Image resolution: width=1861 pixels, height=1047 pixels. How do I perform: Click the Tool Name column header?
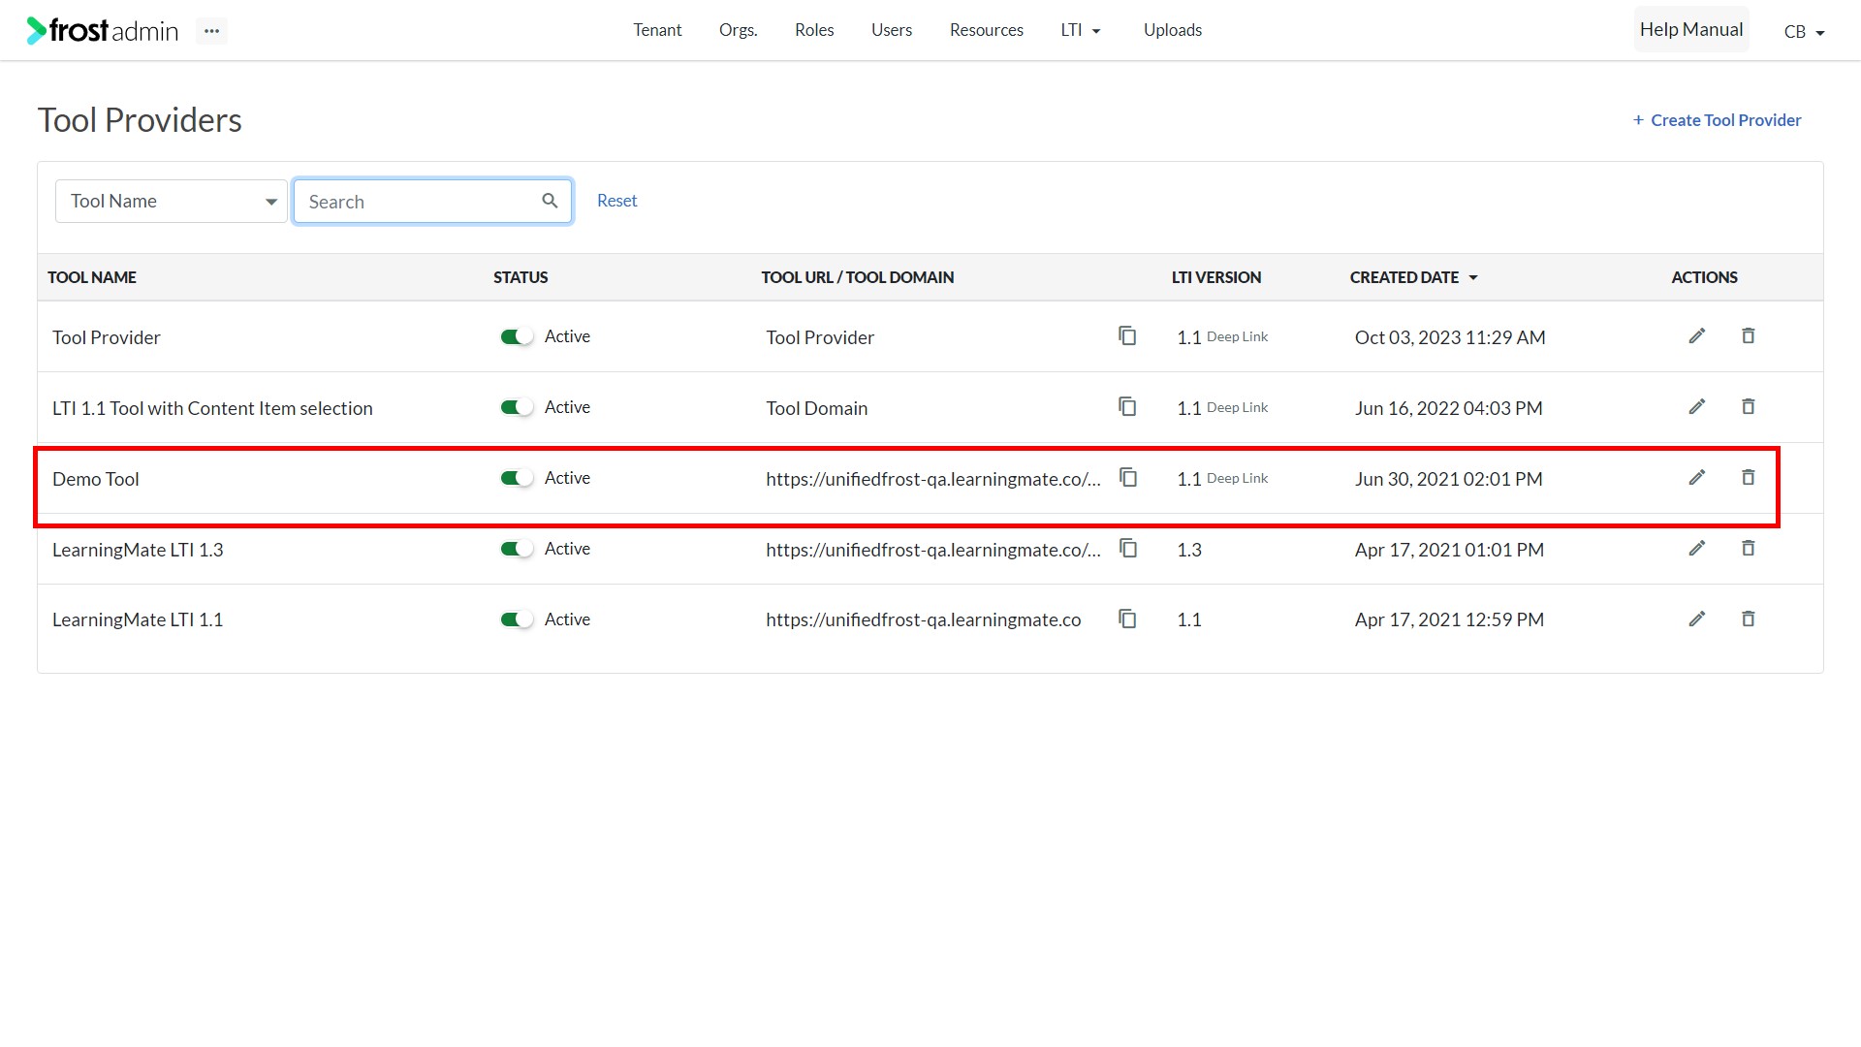pyautogui.click(x=92, y=277)
